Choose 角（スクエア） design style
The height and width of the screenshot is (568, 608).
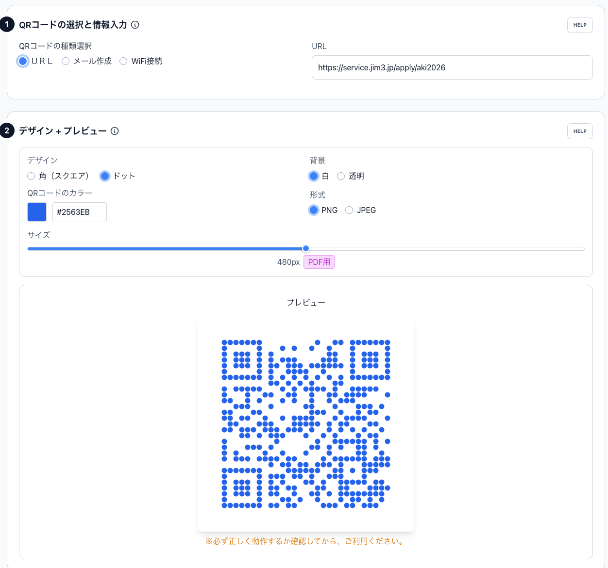pyautogui.click(x=31, y=176)
